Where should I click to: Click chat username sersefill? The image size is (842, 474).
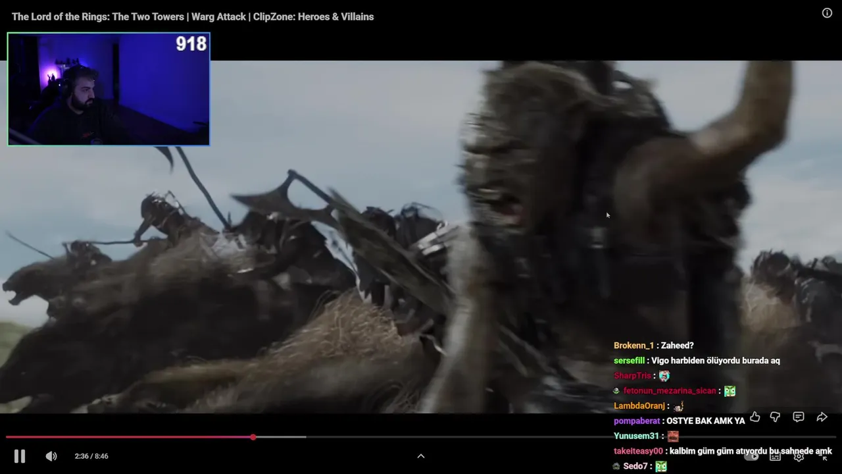[630, 361]
